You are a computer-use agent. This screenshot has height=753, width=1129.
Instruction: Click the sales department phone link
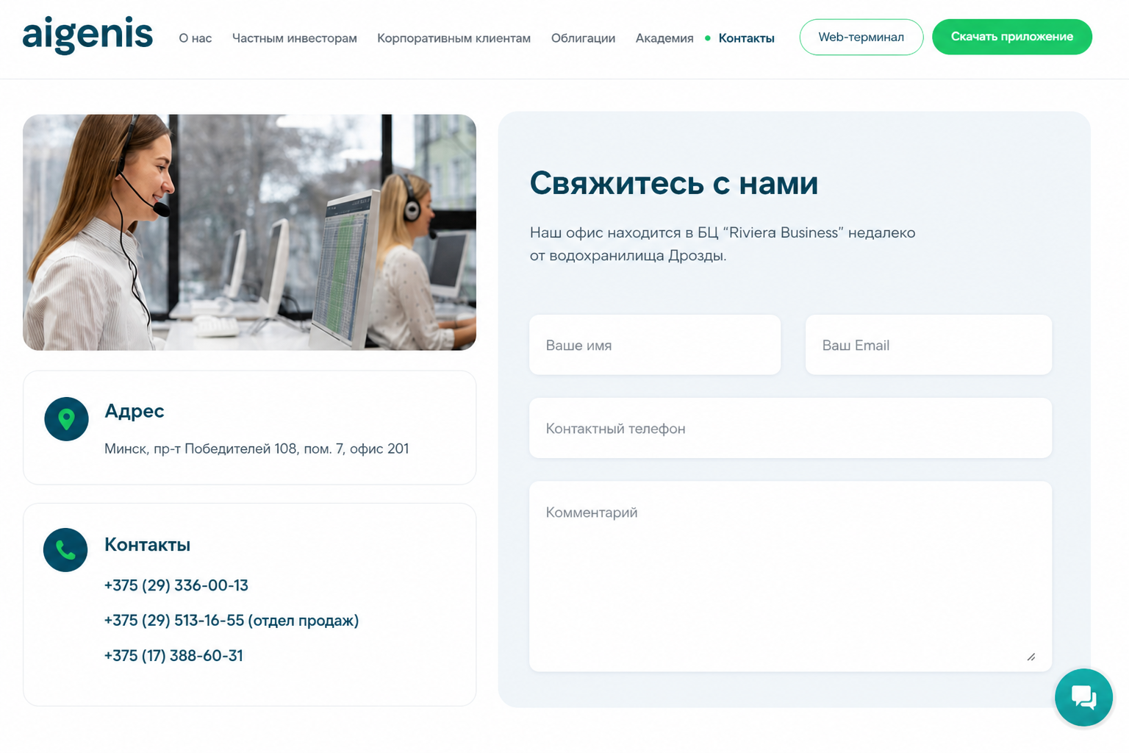tap(232, 621)
